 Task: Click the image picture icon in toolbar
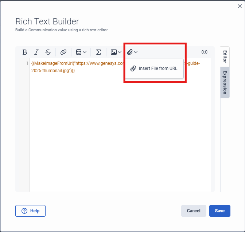[x=114, y=52]
